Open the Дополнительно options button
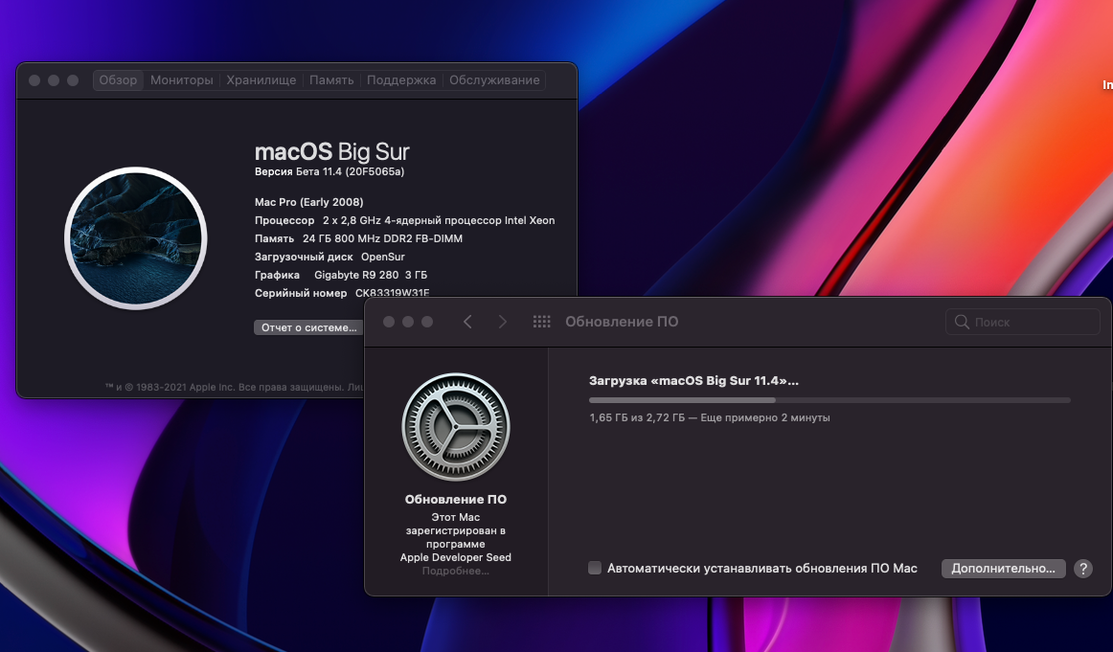 pyautogui.click(x=1003, y=569)
